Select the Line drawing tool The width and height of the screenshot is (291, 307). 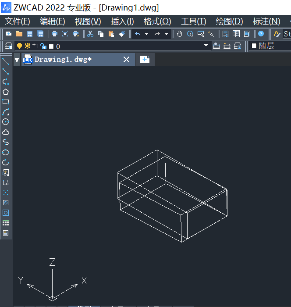[x=6, y=61]
